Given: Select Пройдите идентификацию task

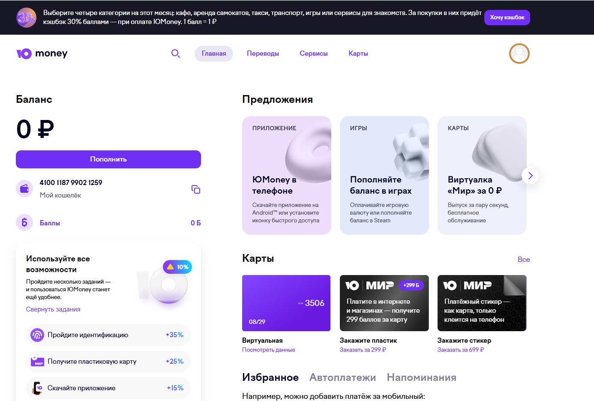Looking at the screenshot, I should (x=108, y=335).
